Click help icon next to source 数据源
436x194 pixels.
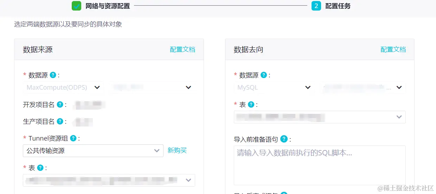pos(53,75)
